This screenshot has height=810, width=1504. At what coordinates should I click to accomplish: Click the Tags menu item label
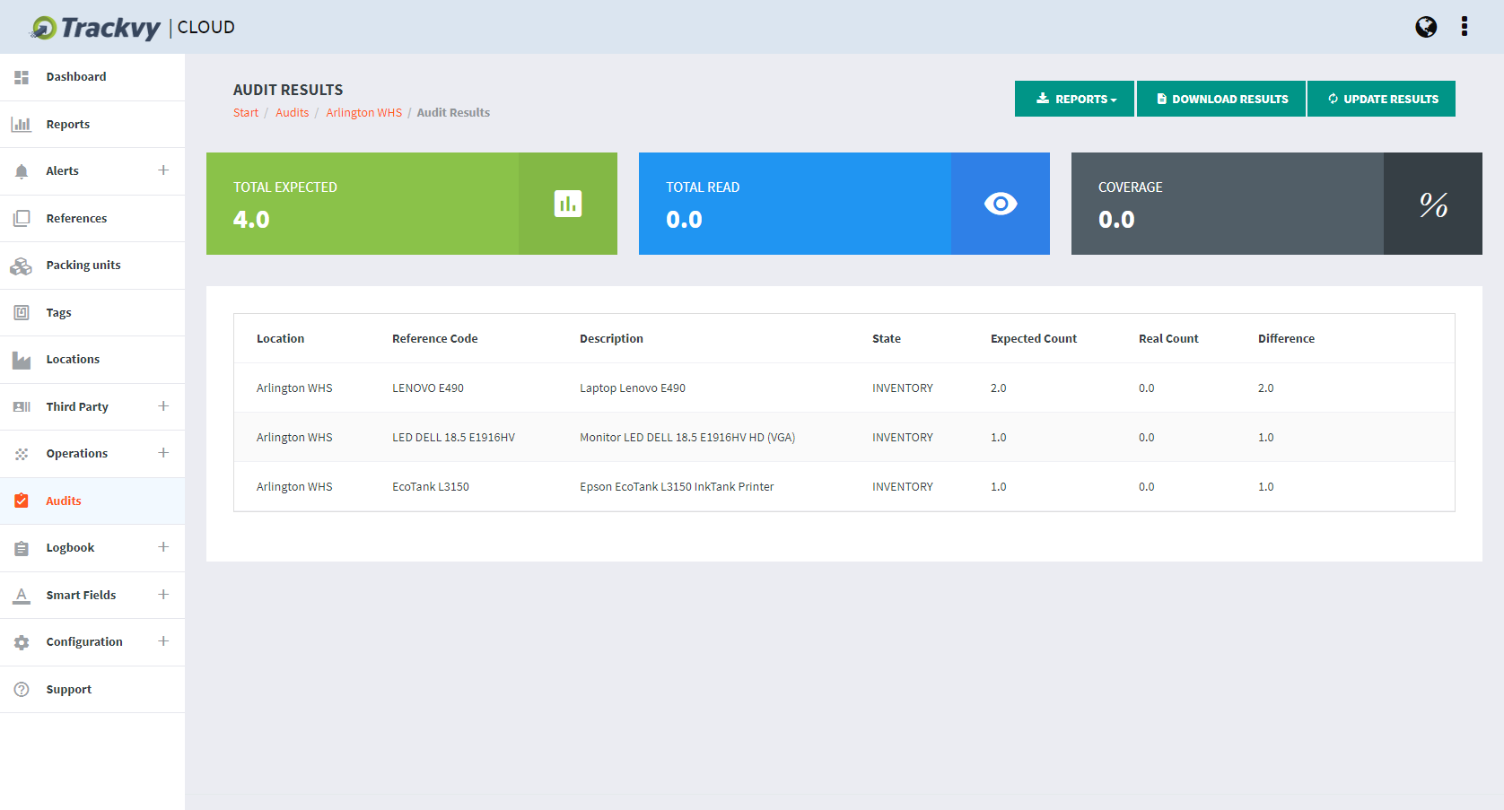coord(58,313)
